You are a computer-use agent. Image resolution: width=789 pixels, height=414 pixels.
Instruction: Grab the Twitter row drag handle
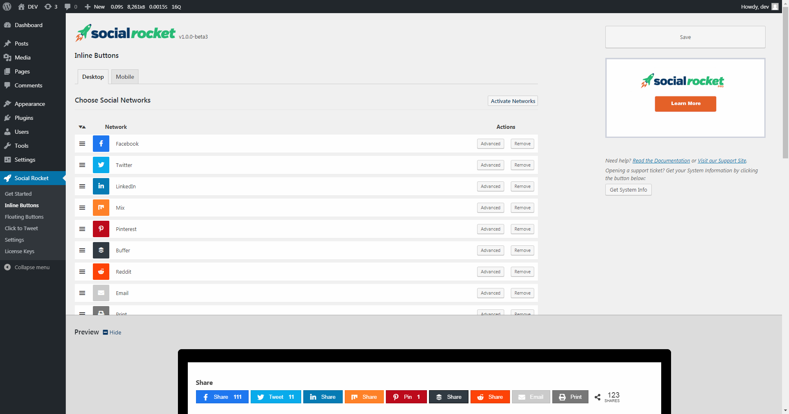click(x=82, y=165)
